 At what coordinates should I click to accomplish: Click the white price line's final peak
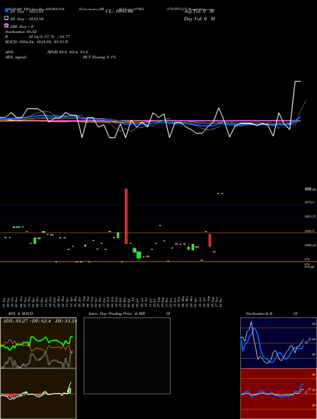pos(297,81)
